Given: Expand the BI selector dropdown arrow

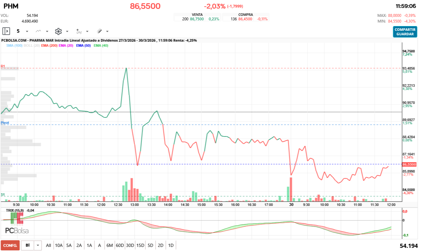Looking at the screenshot, I should pyautogui.click(x=38, y=245).
